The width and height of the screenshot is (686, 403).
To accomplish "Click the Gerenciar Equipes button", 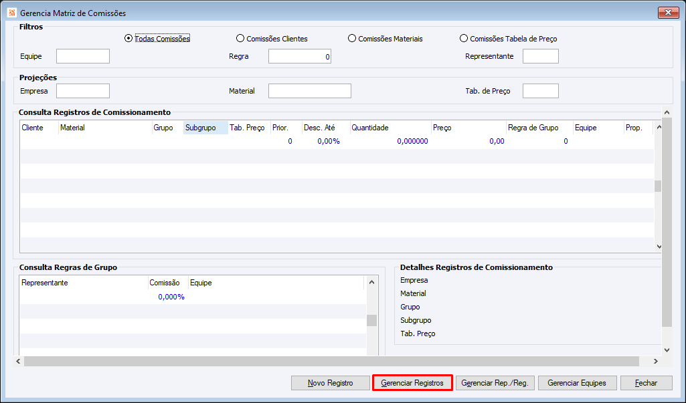I will point(577,383).
